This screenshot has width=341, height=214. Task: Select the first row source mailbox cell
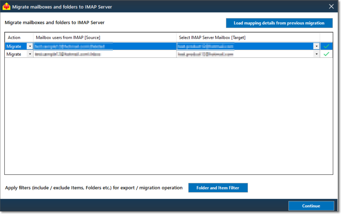point(105,46)
